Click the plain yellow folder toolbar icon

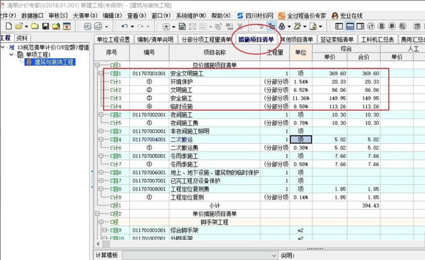pyautogui.click(x=35, y=26)
